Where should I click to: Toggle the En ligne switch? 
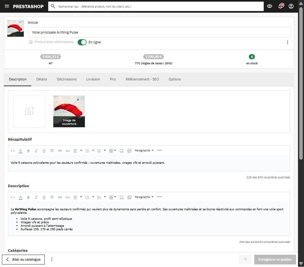pyautogui.click(x=82, y=42)
